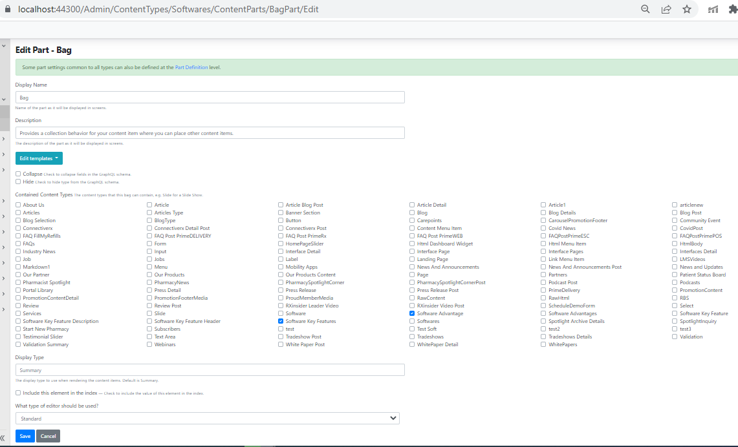This screenshot has width=738, height=447.
Task: Click the Save button
Action: (25, 436)
